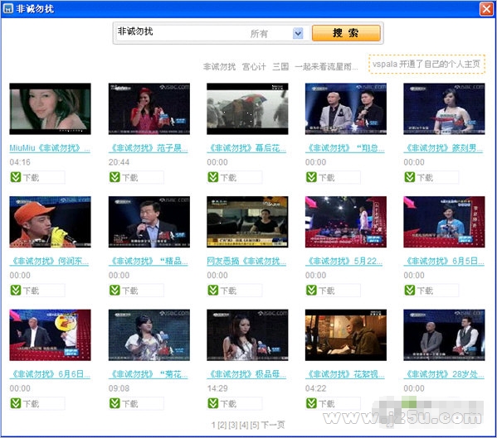Download the MiuMiu《非诚勿扰》video
Viewport: 497px width, 438px height.
37,177
